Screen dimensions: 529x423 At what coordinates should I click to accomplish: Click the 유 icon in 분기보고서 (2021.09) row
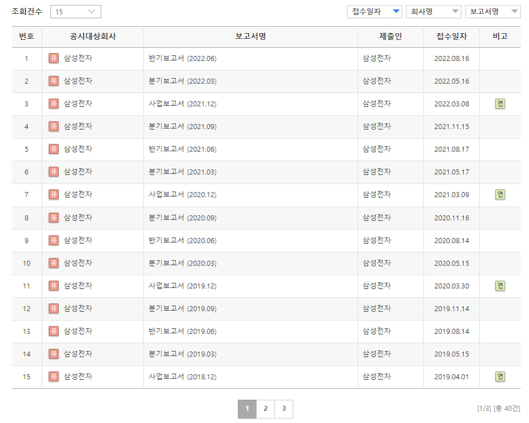(54, 126)
